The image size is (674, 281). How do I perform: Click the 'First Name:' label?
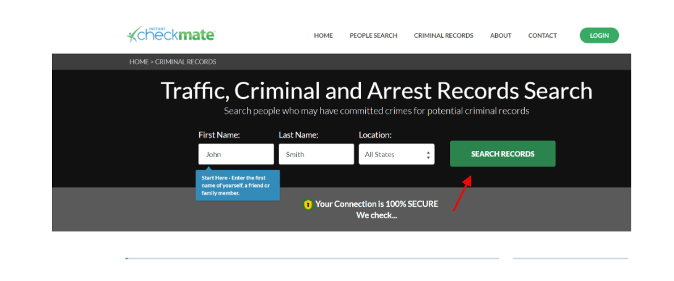coord(219,135)
